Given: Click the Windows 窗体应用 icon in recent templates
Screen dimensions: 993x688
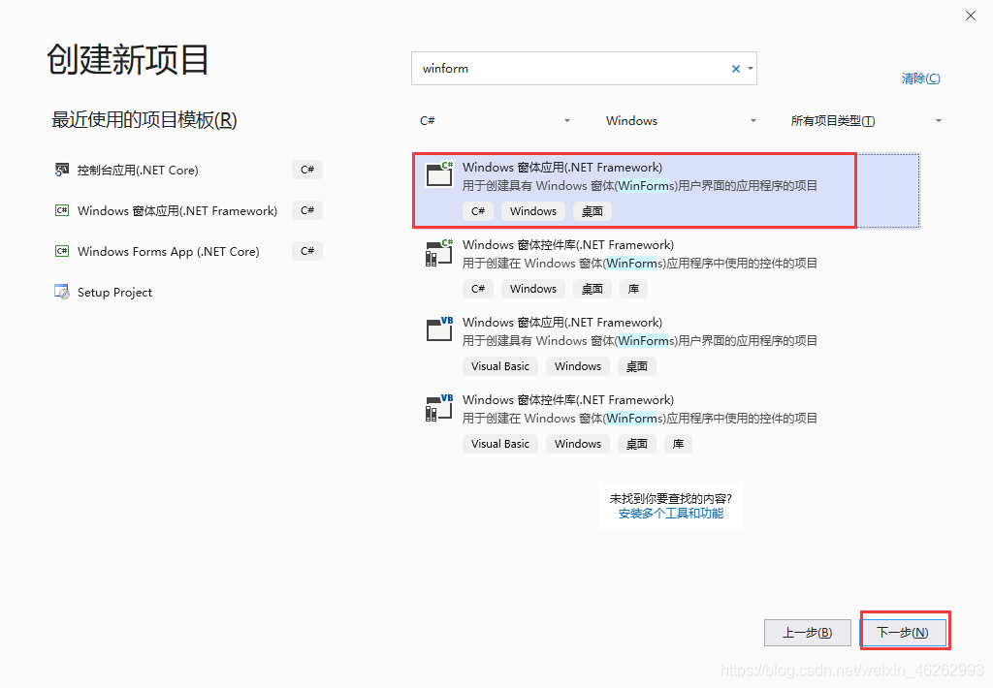Looking at the screenshot, I should tap(61, 210).
